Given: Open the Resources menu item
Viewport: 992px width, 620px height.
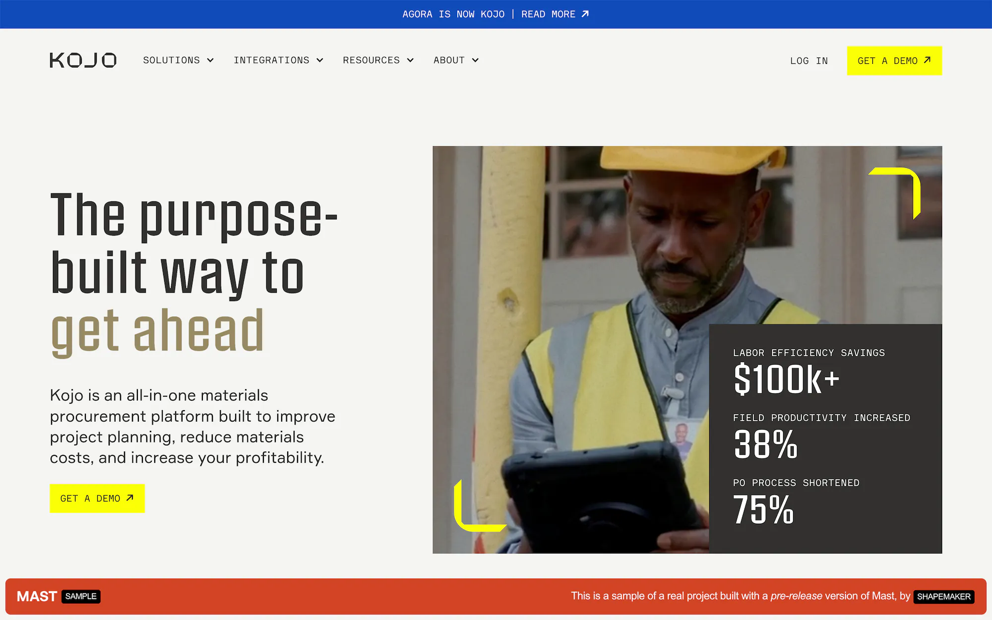Looking at the screenshot, I should [371, 60].
